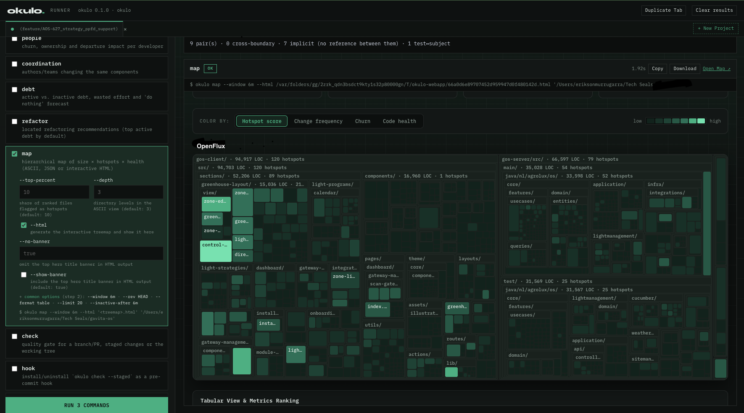Viewport: 744px width, 413px height.
Task: Uncheck the map command checkbox
Action: 14,154
